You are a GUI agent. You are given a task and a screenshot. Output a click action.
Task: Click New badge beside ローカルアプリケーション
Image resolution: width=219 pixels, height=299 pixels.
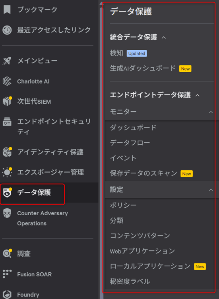[200, 267]
